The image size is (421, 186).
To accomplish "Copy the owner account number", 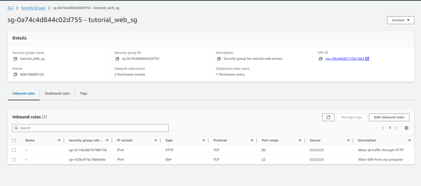I will click(x=15, y=75).
